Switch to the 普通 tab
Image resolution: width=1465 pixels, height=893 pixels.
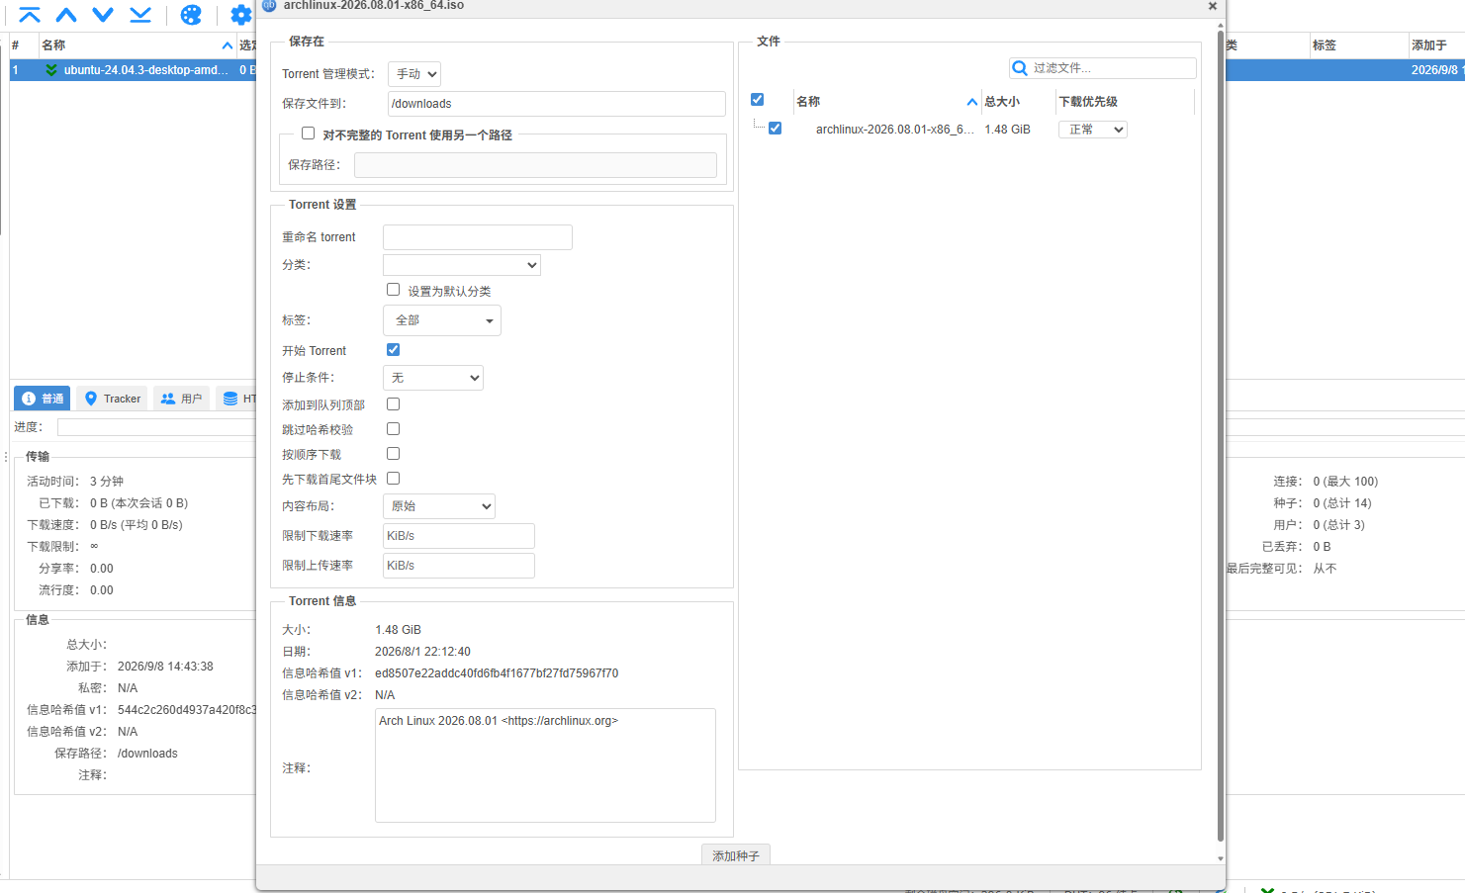[43, 399]
